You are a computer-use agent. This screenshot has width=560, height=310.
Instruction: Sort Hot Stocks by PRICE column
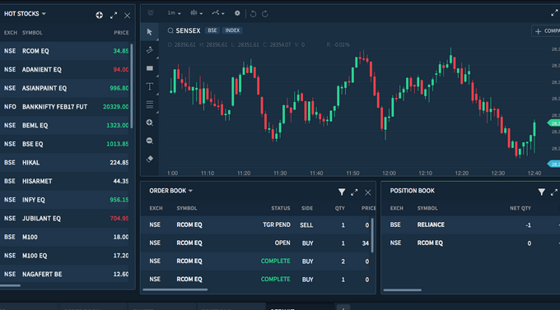click(121, 32)
